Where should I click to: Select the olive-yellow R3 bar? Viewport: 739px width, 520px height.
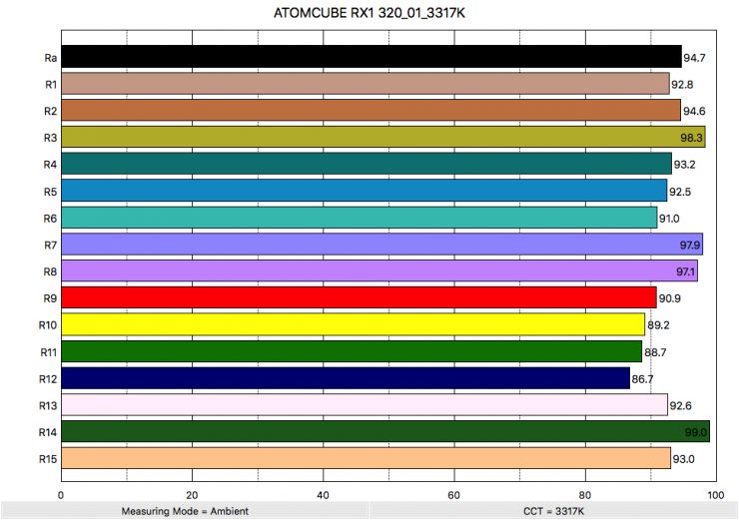(x=382, y=137)
